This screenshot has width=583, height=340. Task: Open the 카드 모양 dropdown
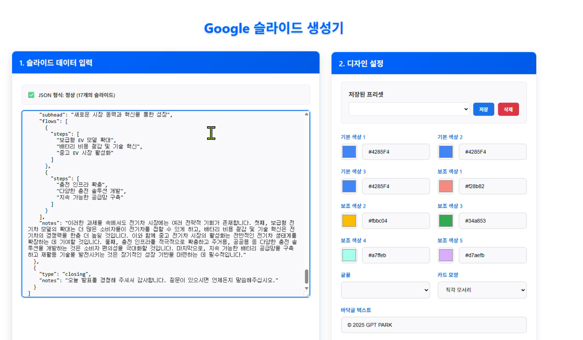point(482,290)
